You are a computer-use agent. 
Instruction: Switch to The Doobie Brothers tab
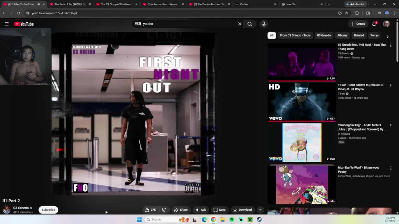[209, 4]
